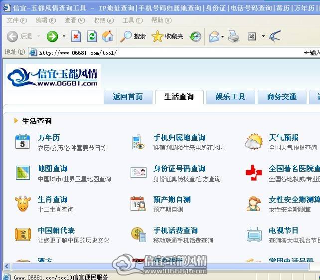Expand the Back button history dropdown
This screenshot has width=320, height=280.
point(38,36)
